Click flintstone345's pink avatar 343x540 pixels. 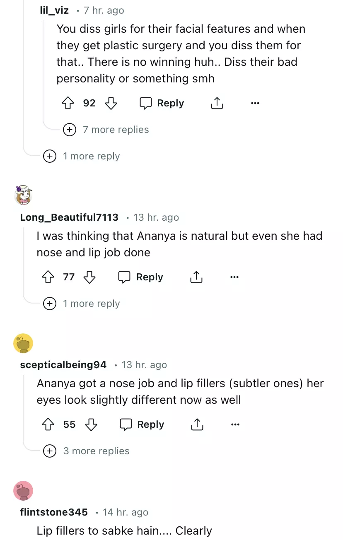(23, 491)
